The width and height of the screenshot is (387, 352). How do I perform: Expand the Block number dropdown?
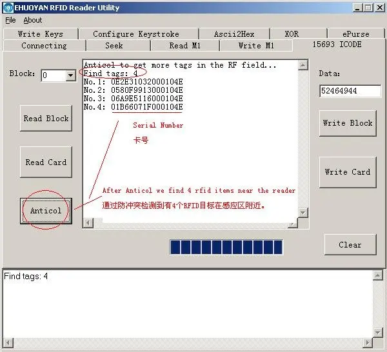click(70, 75)
